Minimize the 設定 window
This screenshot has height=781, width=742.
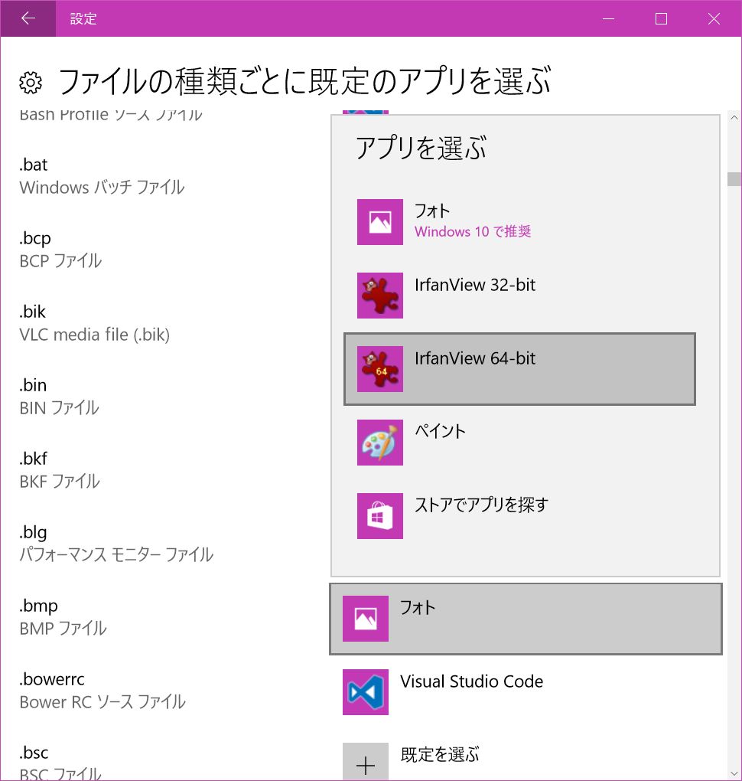[608, 18]
